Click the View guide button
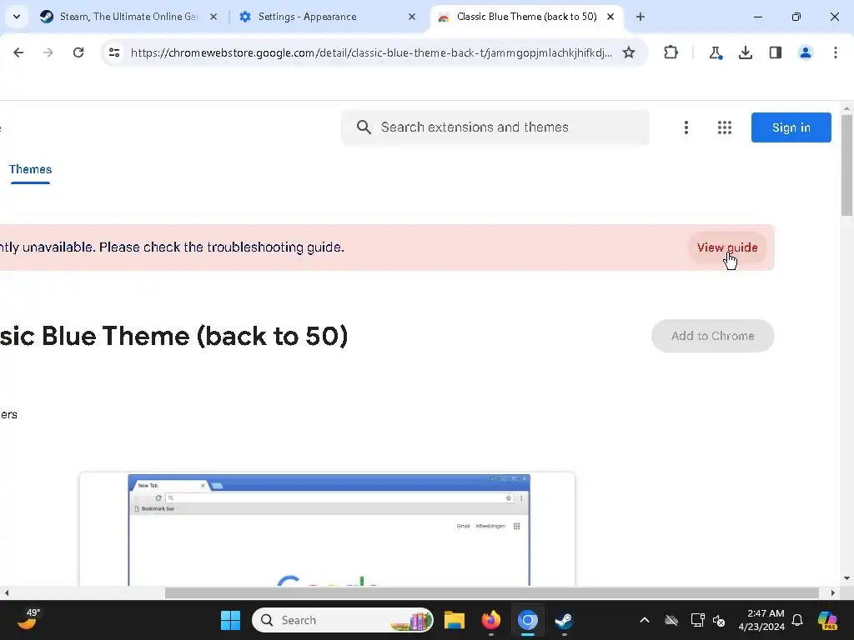Screen dimensions: 854x640 [727, 247]
